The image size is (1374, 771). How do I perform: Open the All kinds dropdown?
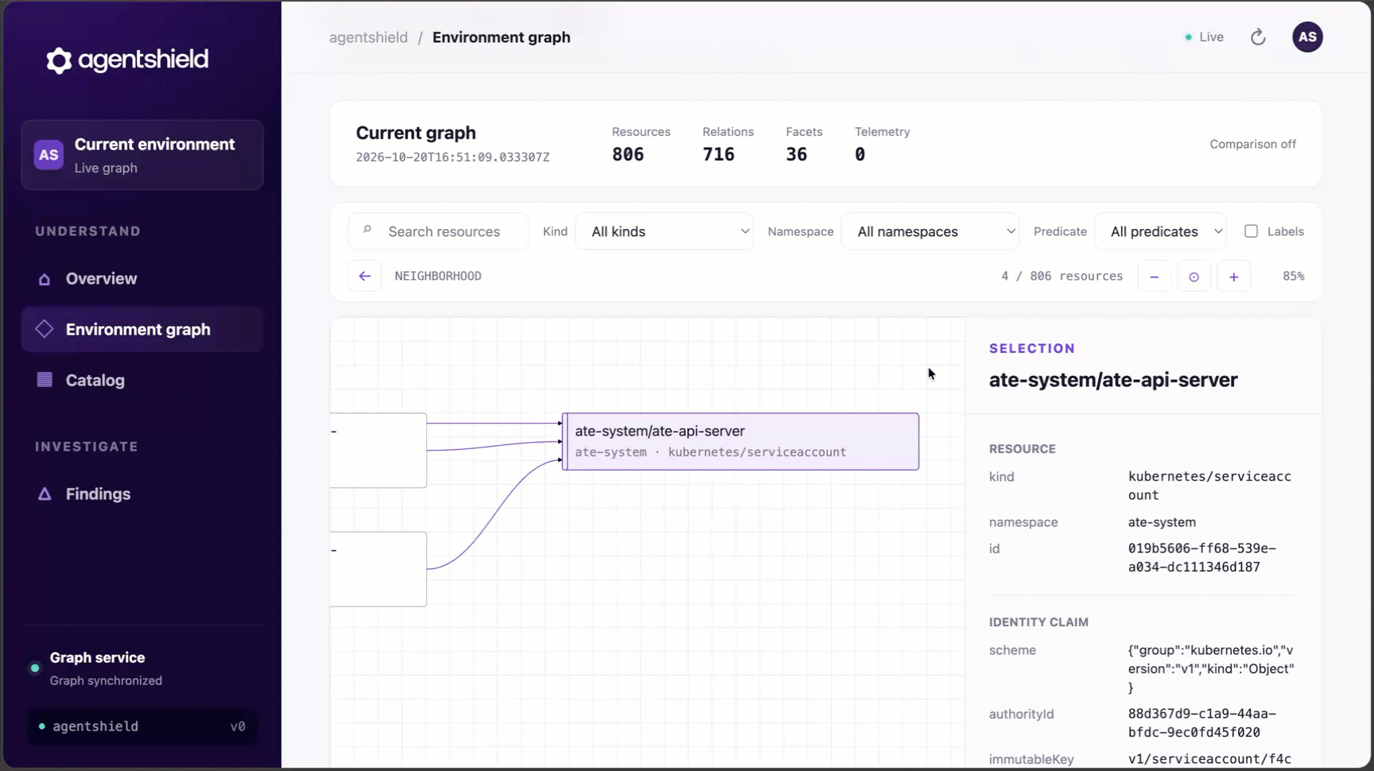click(664, 231)
